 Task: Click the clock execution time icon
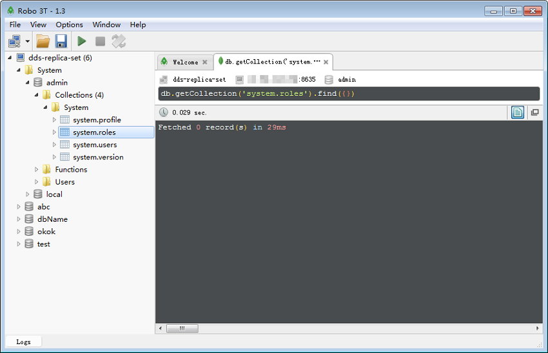[164, 113]
